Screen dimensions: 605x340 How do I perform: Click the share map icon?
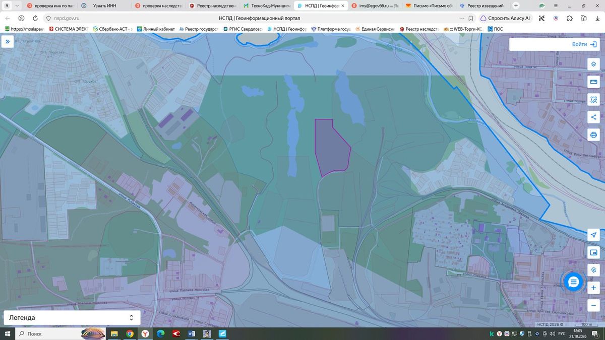[593, 117]
